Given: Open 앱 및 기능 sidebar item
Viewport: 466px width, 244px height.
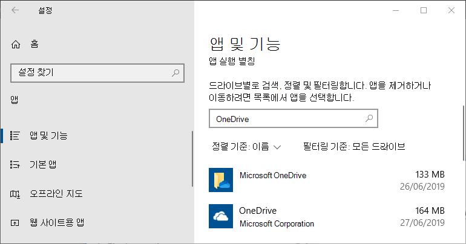Looking at the screenshot, I should tap(49, 135).
